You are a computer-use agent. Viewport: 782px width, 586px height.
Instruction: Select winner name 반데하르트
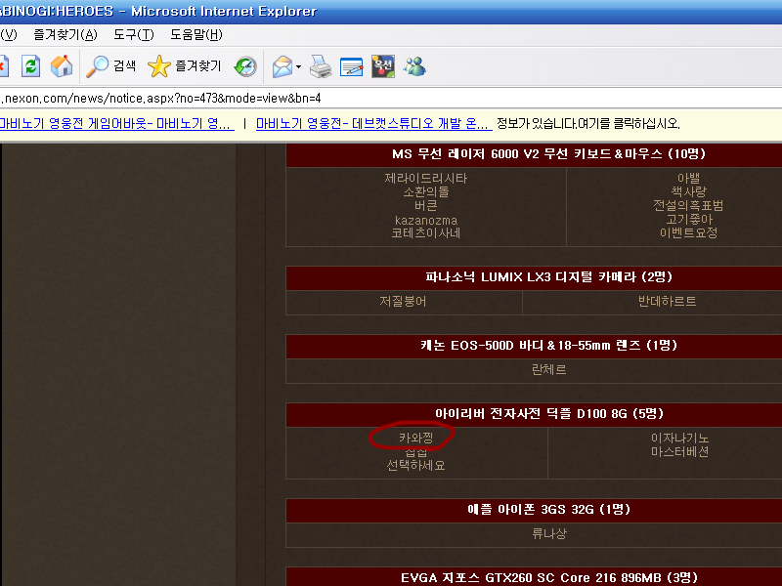click(667, 301)
